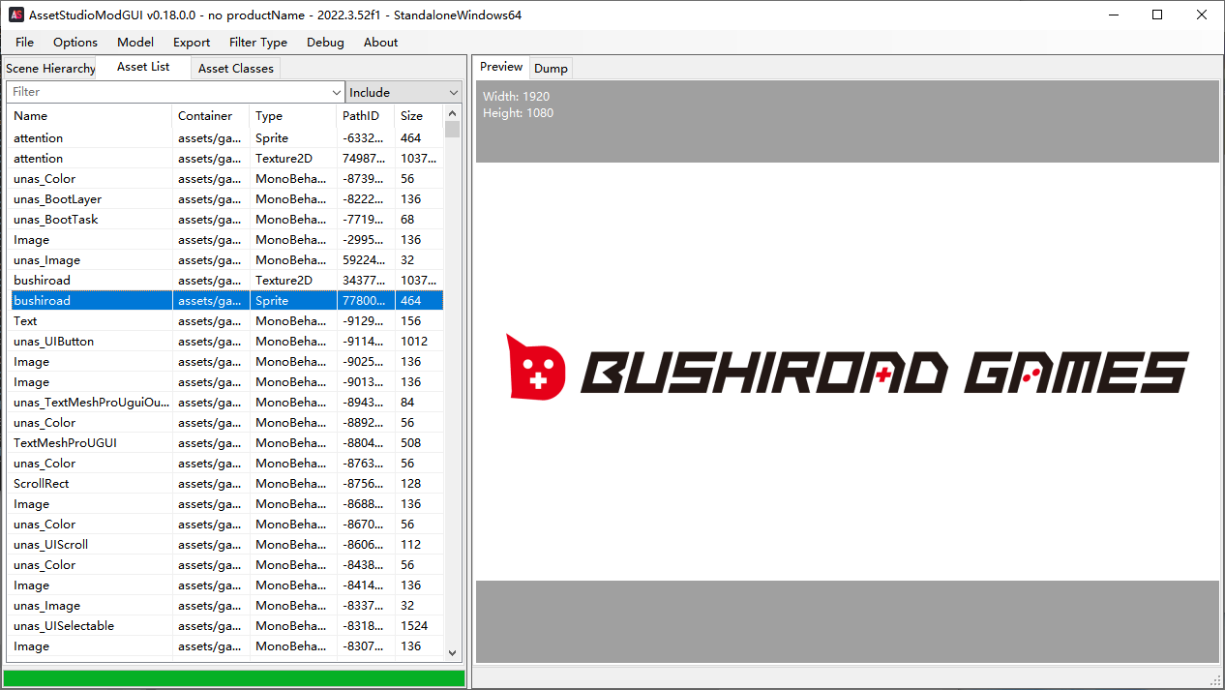Image resolution: width=1225 pixels, height=690 pixels.
Task: Click the AssetStudio app icon in title bar
Action: pos(15,15)
